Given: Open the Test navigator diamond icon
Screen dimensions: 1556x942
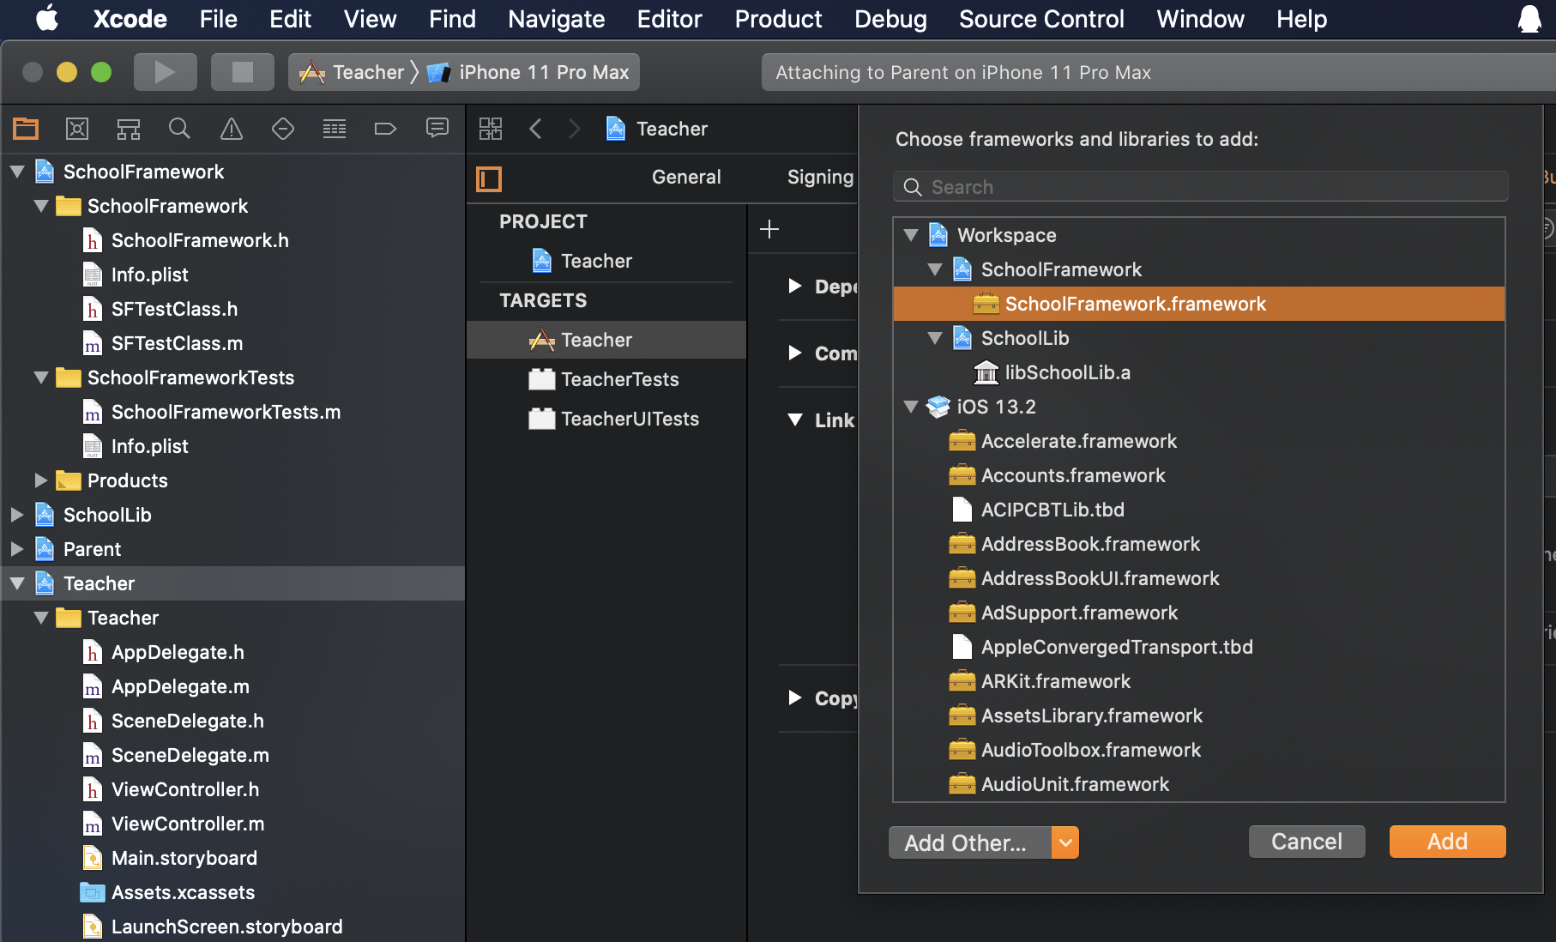Looking at the screenshot, I should [283, 129].
